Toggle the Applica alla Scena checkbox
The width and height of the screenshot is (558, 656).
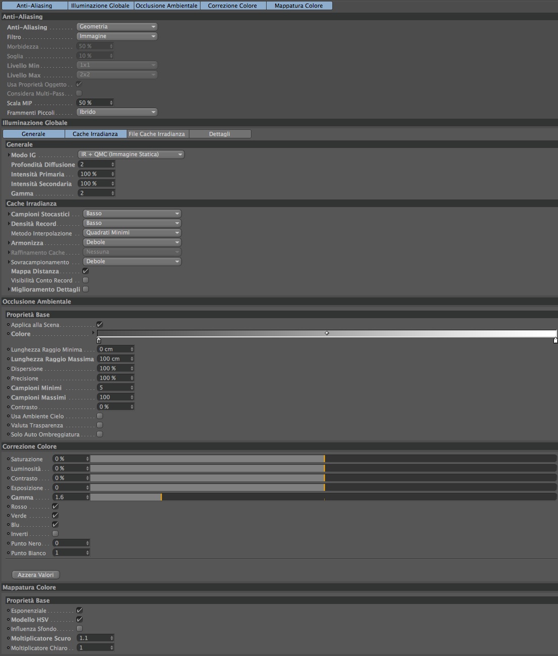click(99, 325)
